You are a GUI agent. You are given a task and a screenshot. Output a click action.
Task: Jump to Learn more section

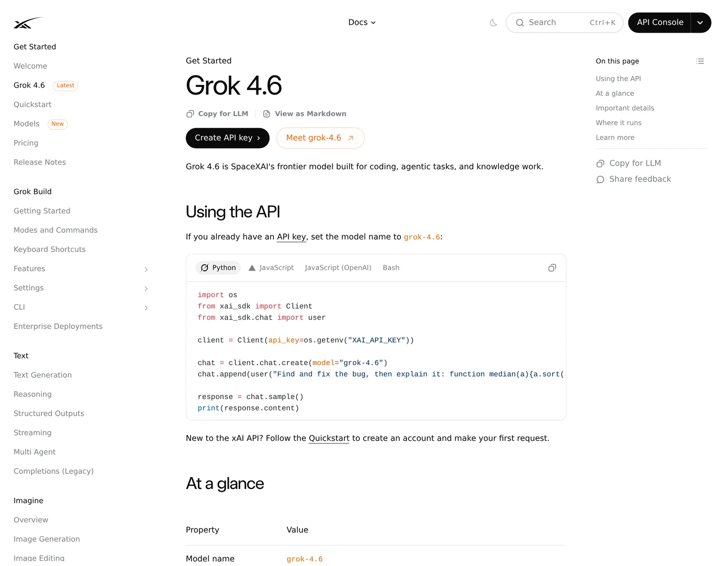tap(615, 138)
